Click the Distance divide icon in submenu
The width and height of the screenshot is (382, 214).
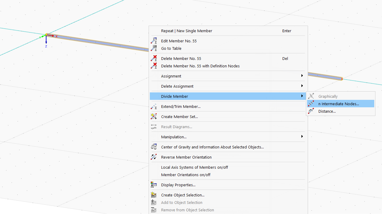[x=311, y=111]
